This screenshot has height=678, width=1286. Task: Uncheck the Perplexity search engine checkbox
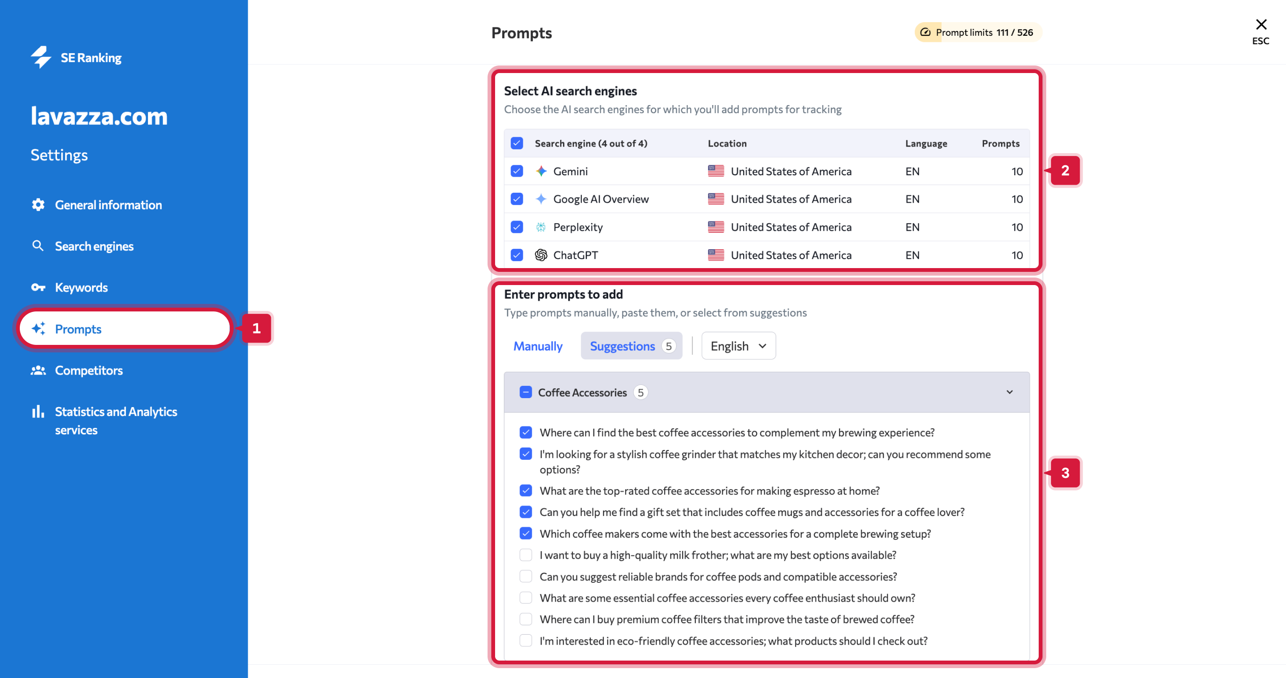point(517,227)
